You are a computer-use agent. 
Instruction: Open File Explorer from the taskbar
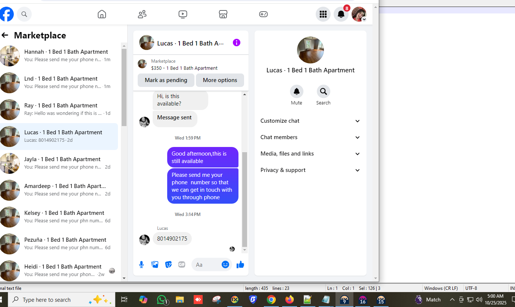point(180,300)
